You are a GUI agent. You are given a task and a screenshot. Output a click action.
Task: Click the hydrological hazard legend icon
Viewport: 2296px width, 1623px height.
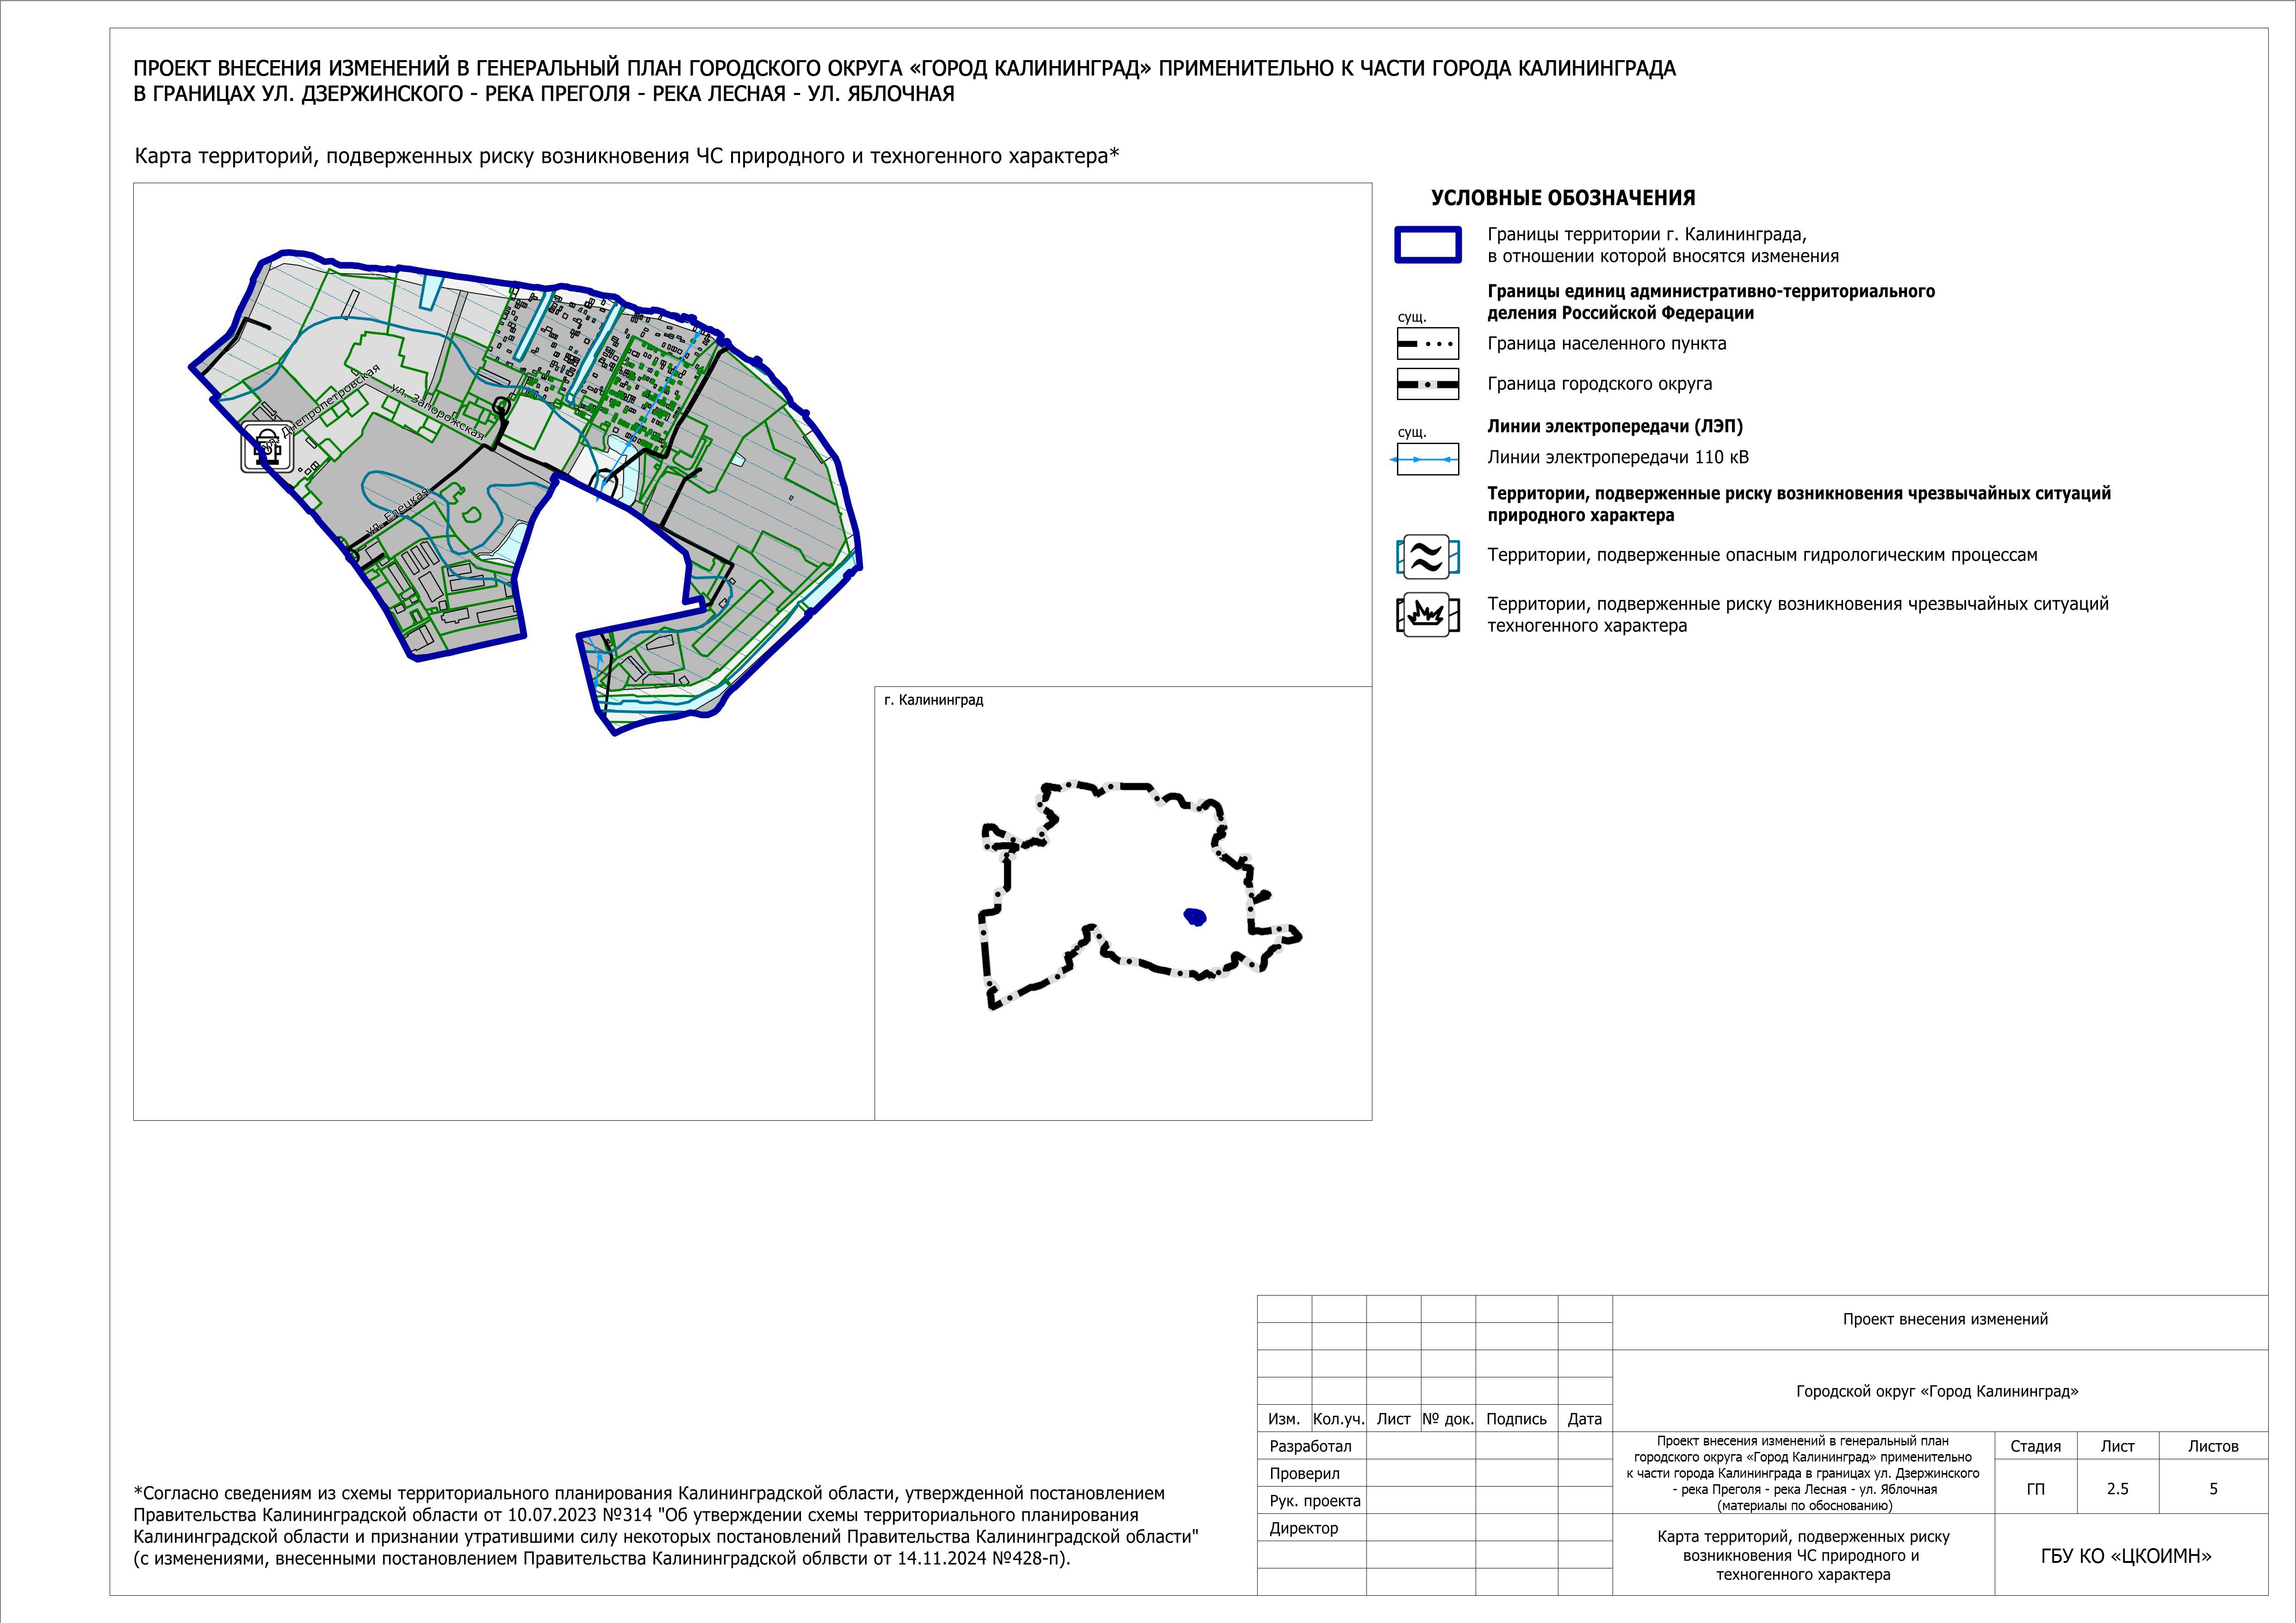pyautogui.click(x=1427, y=557)
